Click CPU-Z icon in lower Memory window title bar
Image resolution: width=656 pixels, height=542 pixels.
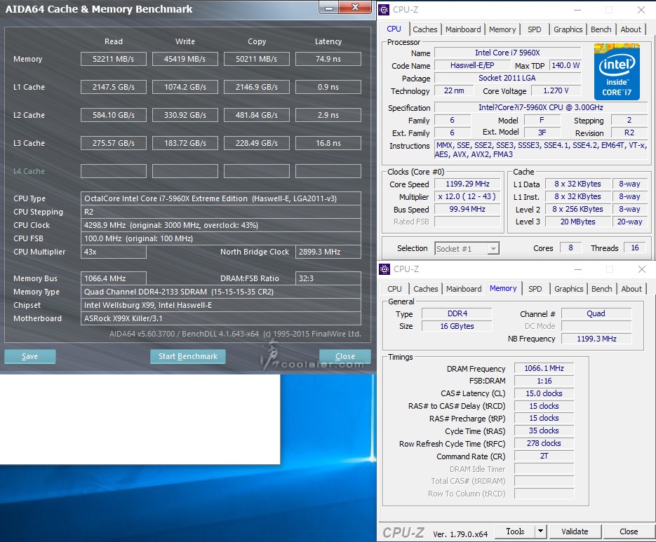386,269
